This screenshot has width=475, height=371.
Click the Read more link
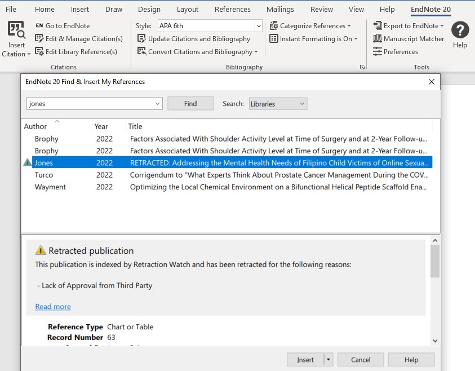(52, 306)
